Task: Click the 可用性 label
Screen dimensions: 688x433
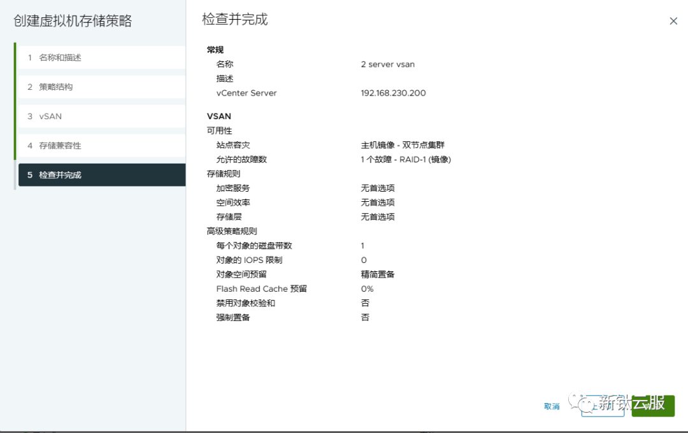Action: pos(222,131)
